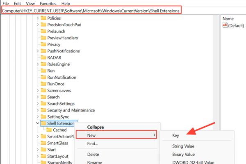Expand the Security and Maintenance key
246x164 pixels.
[x=38, y=110]
